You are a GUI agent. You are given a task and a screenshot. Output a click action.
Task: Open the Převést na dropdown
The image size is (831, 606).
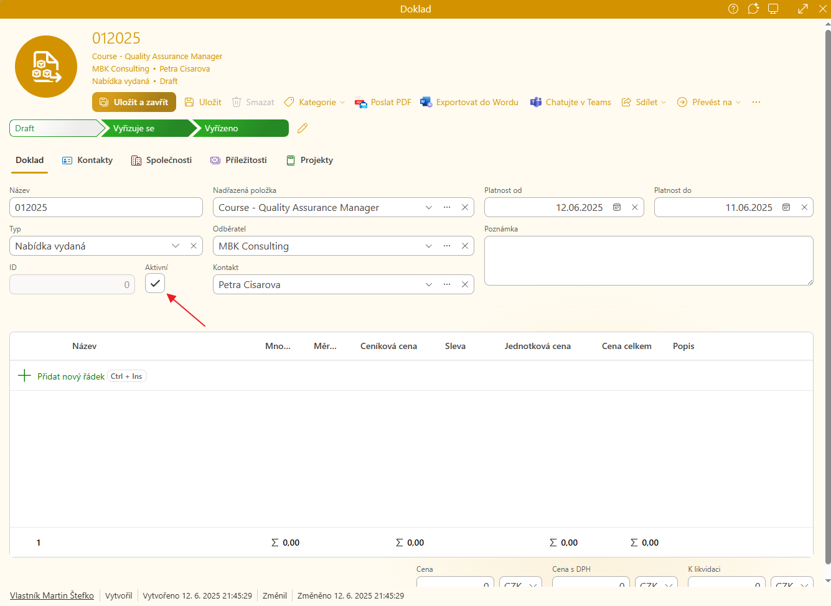709,102
